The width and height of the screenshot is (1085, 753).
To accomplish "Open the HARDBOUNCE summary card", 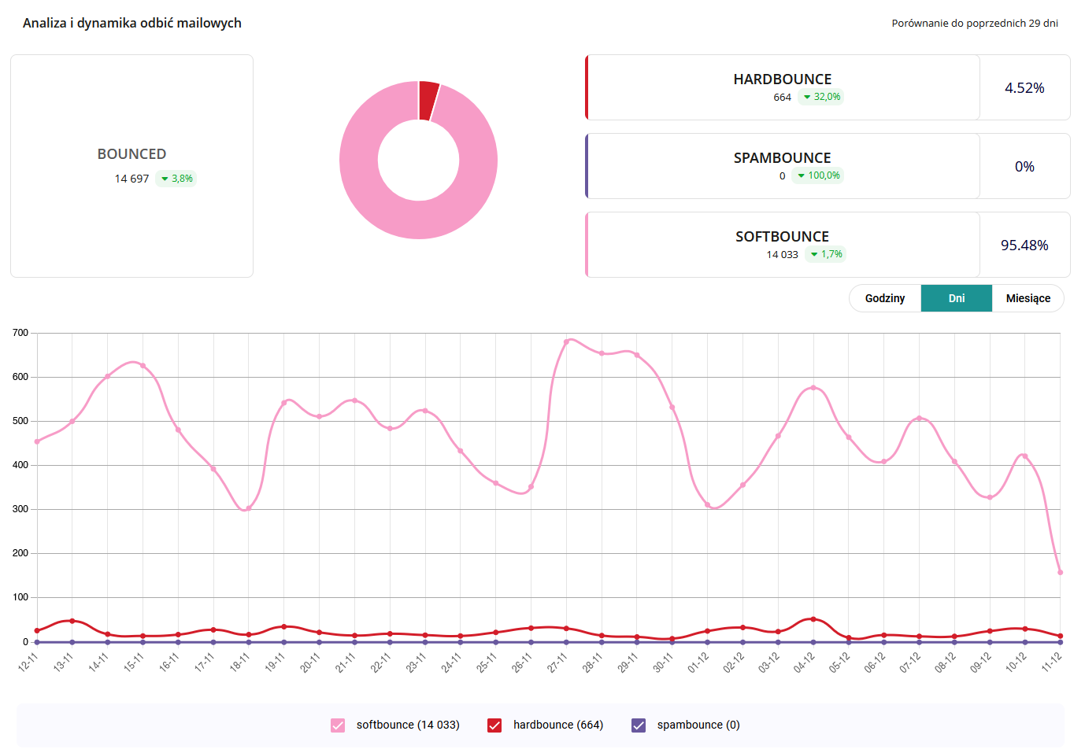I will (783, 87).
